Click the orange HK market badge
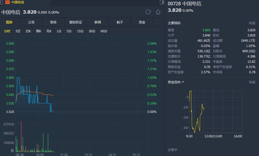Viewport: 259px width, 156px height. [x=7, y=2]
